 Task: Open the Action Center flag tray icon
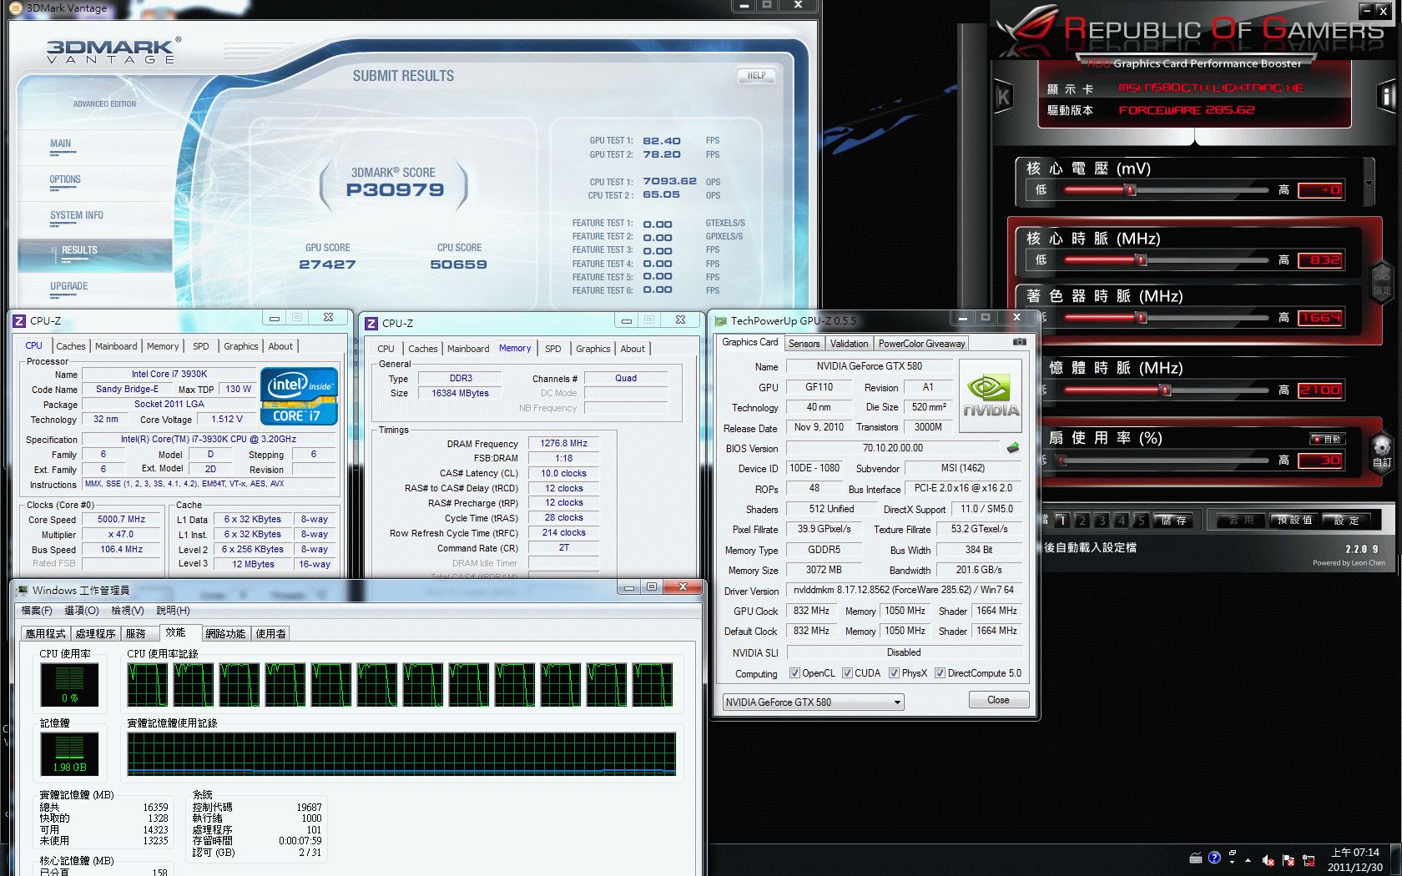pyautogui.click(x=1288, y=860)
